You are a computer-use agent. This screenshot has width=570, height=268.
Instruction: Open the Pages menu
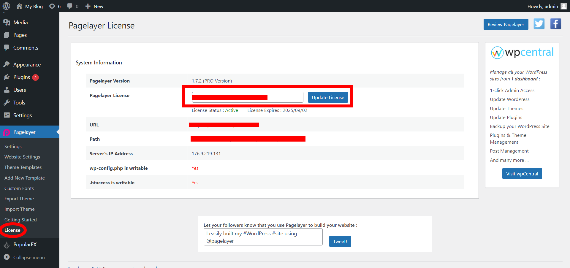(x=20, y=35)
